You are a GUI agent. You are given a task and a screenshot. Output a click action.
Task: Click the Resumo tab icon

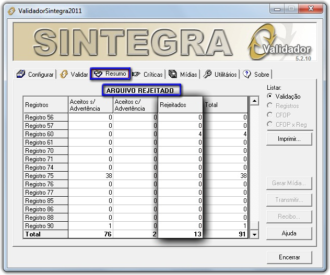(98, 74)
